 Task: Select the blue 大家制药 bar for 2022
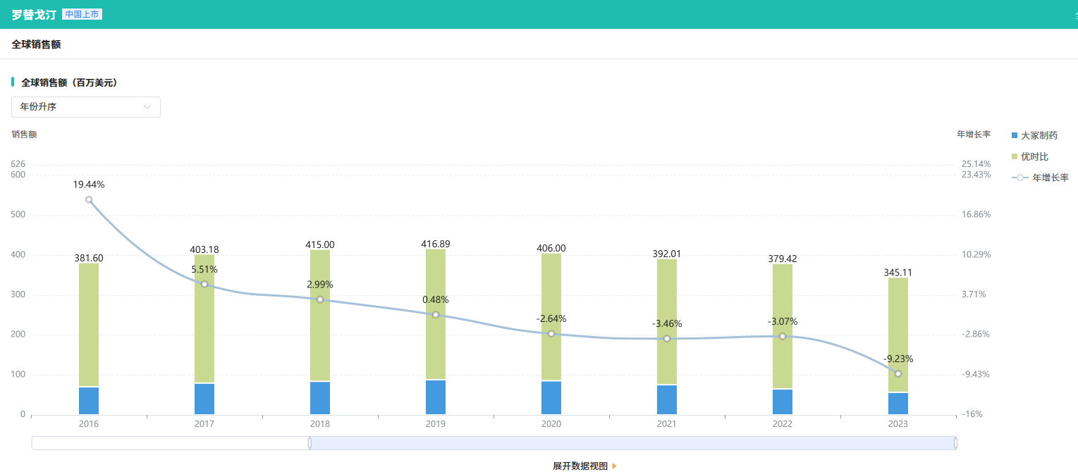tap(783, 402)
